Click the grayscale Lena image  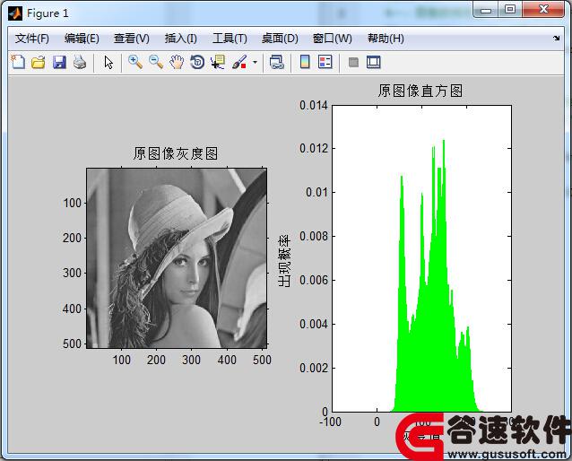pyautogui.click(x=177, y=258)
